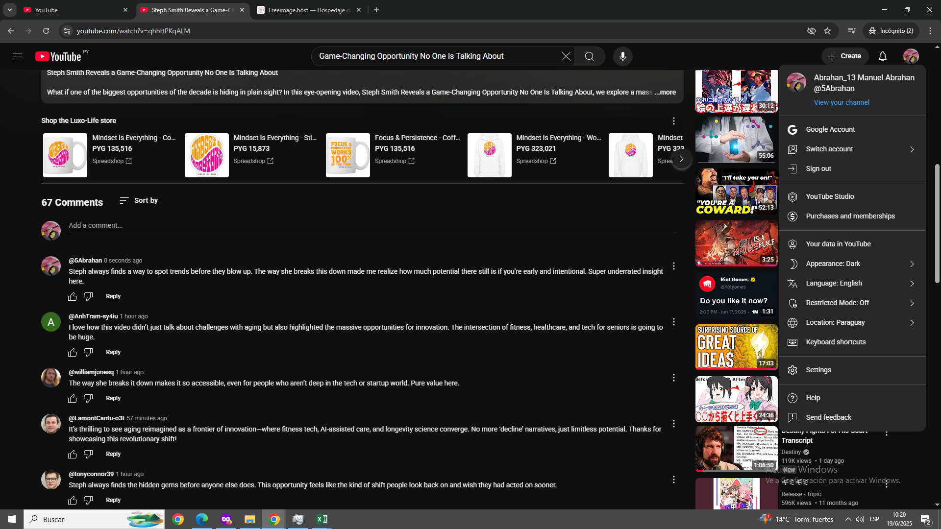The width and height of the screenshot is (941, 529).
Task: Show next products in the store carousel
Action: pyautogui.click(x=681, y=159)
